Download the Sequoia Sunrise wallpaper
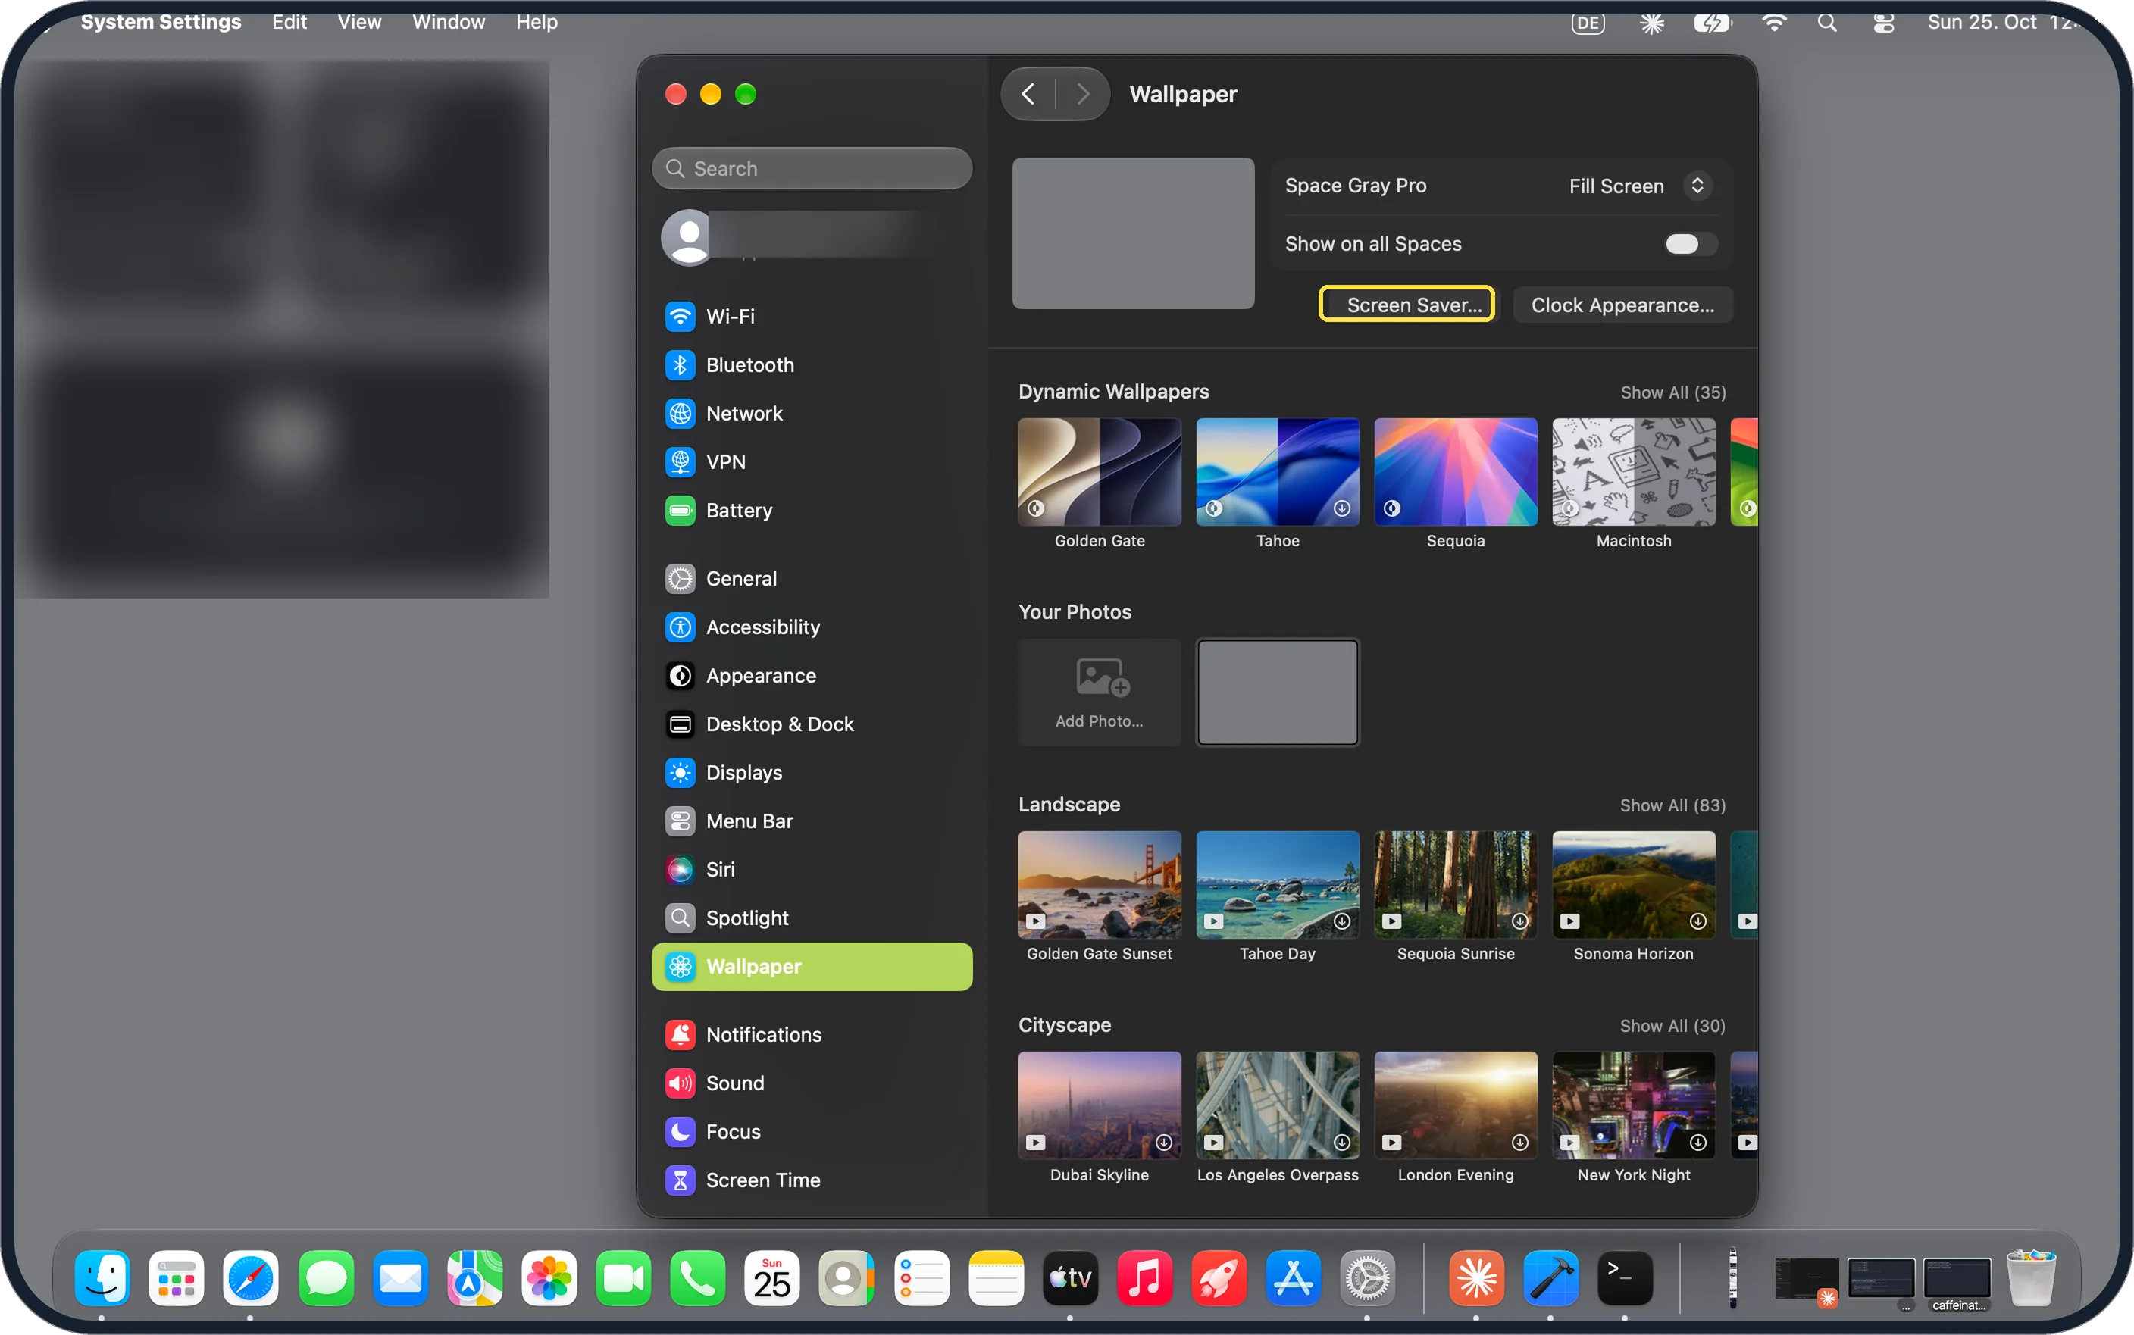Viewport: 2134px width, 1335px height. coord(1519,921)
